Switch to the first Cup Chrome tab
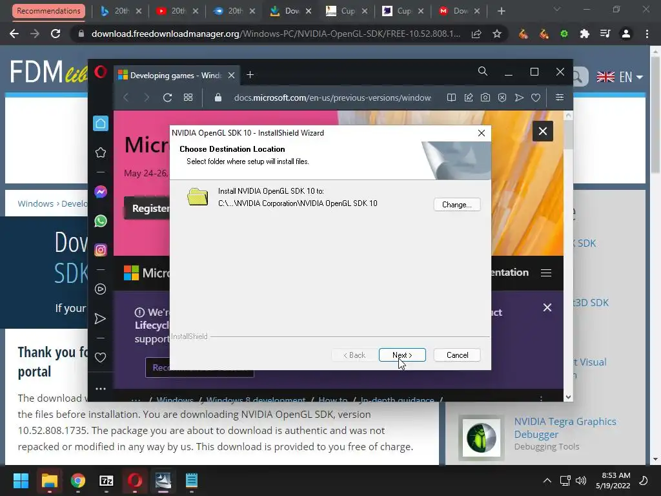 click(347, 11)
